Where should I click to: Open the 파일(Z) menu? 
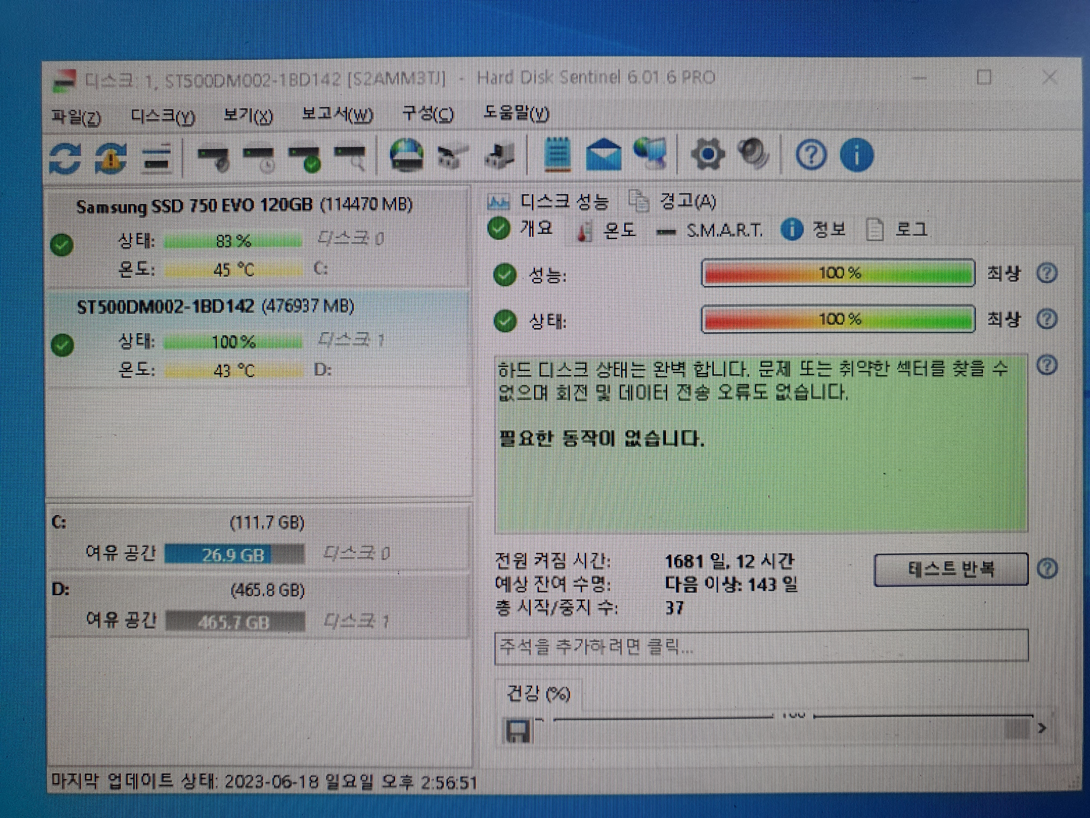click(x=77, y=117)
